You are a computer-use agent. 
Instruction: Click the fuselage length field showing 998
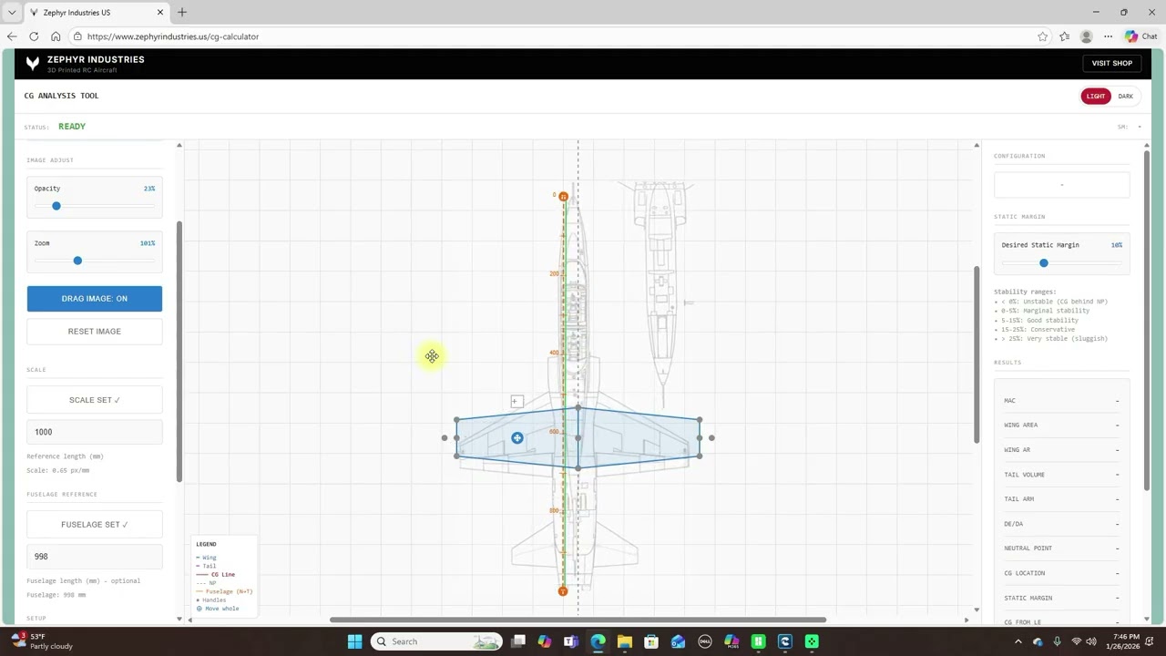95,557
